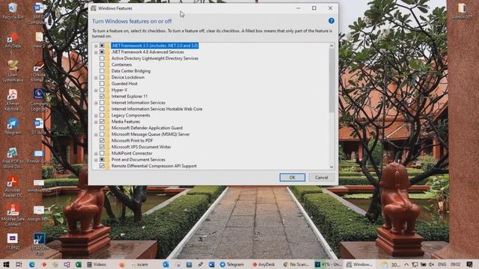
Task: Select the 11.PNG desktop file
Action: point(13,242)
